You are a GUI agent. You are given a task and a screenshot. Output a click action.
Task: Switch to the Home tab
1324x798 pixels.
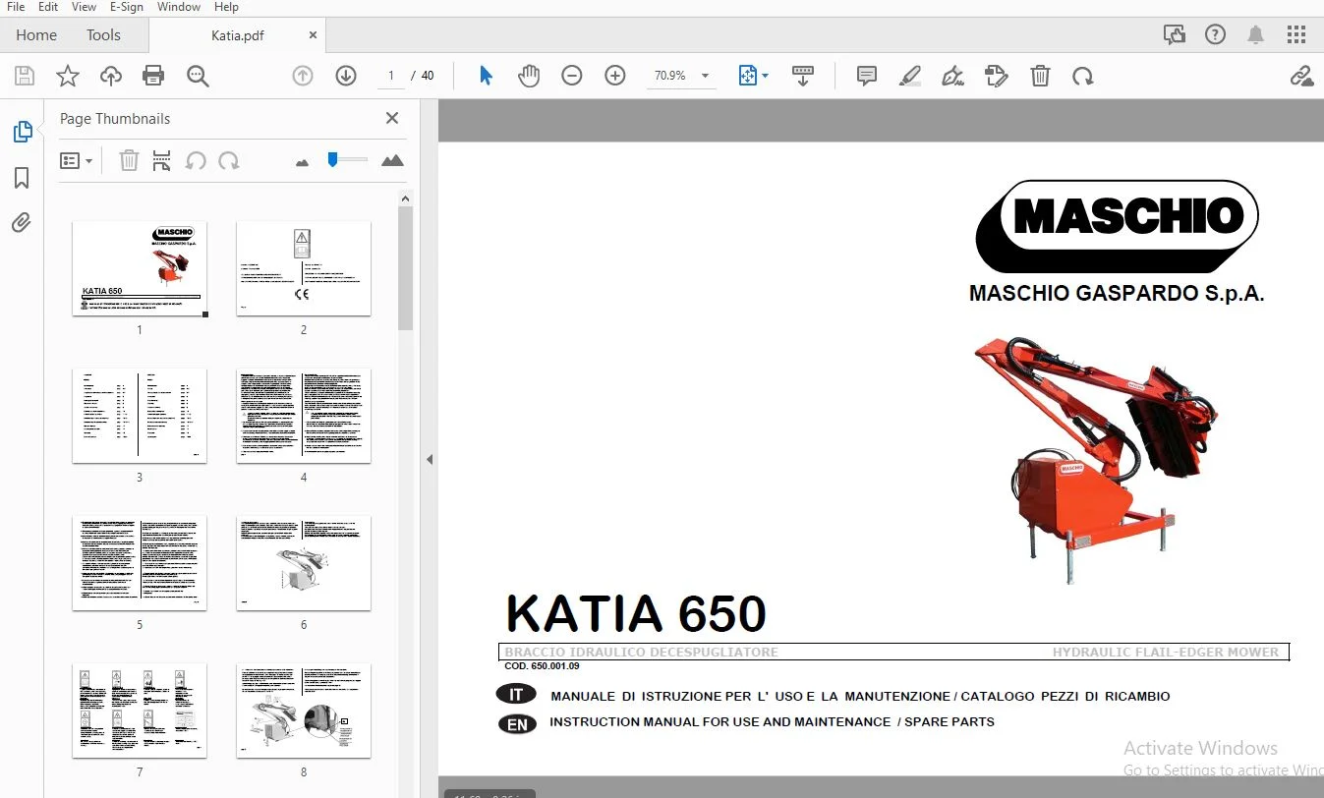pyautogui.click(x=36, y=35)
